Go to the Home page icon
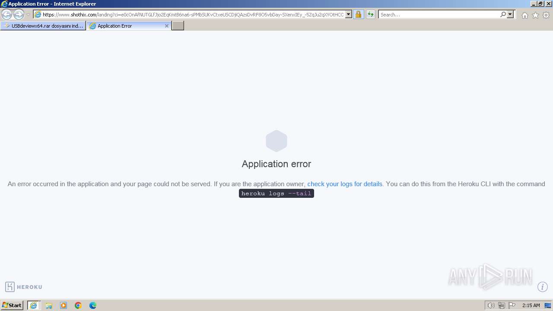Image resolution: width=553 pixels, height=311 pixels. pyautogui.click(x=524, y=15)
